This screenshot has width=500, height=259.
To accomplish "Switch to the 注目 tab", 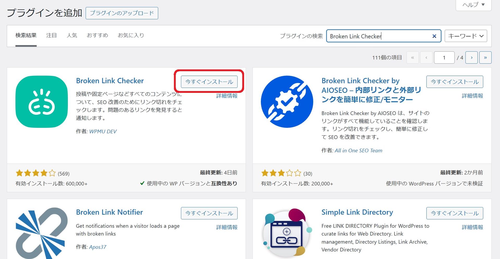I will 51,35.
